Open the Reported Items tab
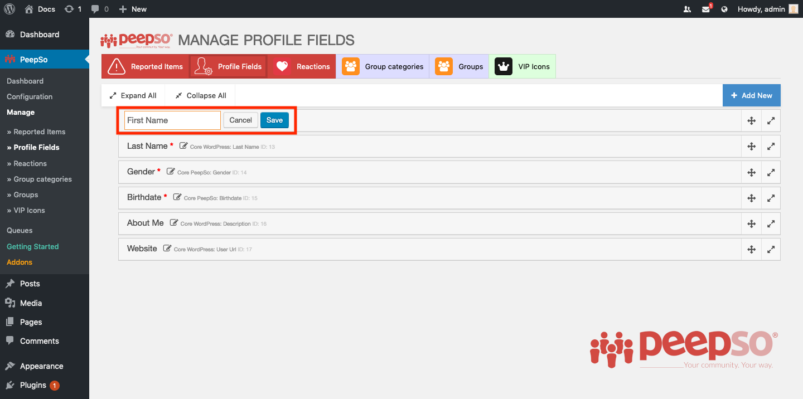Screen dimensions: 803x399 146,66
